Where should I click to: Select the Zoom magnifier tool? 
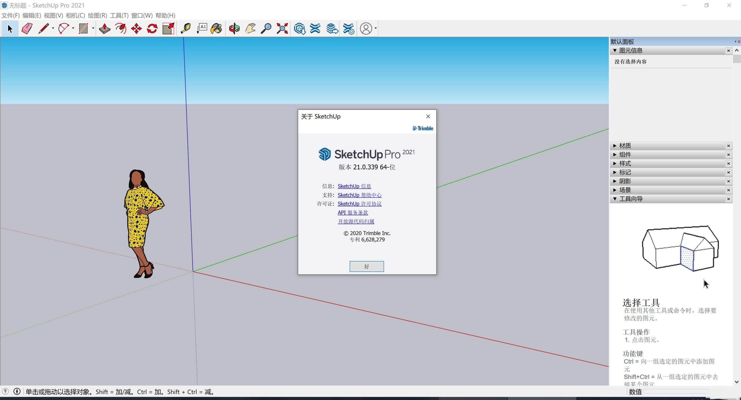[266, 29]
